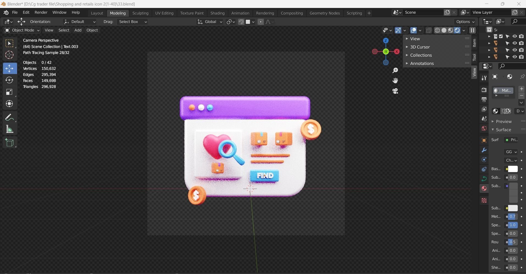Click the Base Color white swatch
The image size is (526, 274).
[513, 169]
